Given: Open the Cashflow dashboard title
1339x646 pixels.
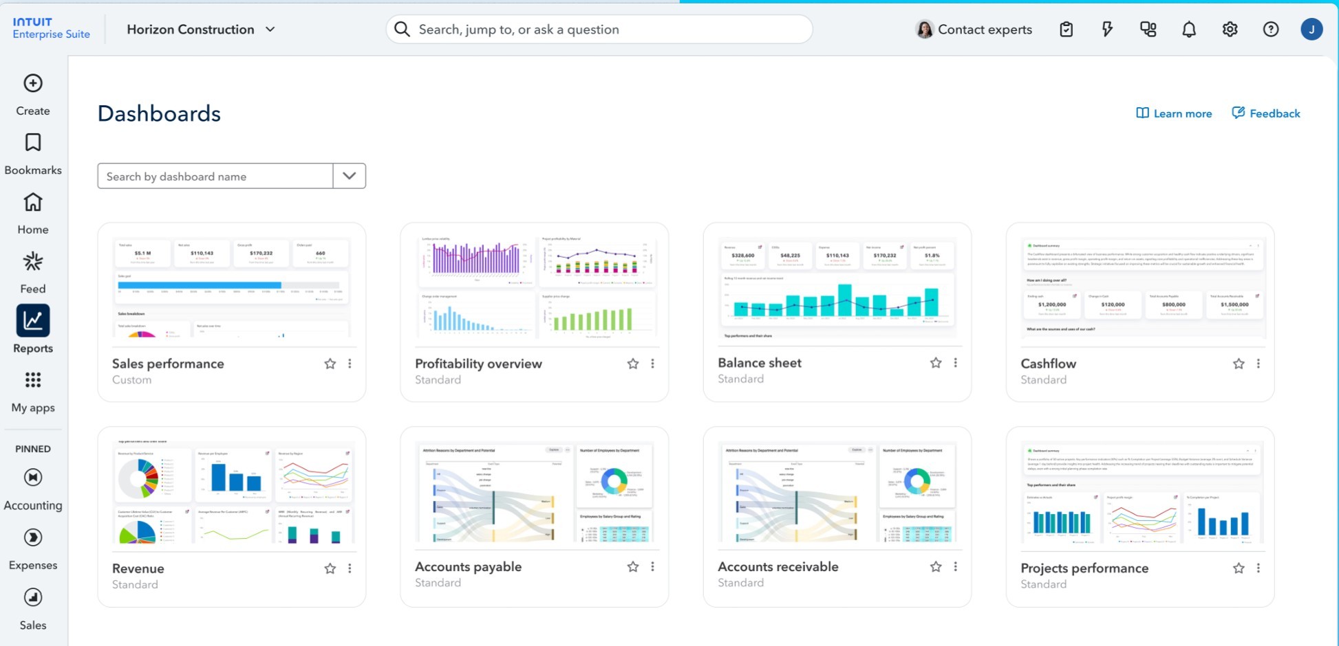Looking at the screenshot, I should [1048, 364].
